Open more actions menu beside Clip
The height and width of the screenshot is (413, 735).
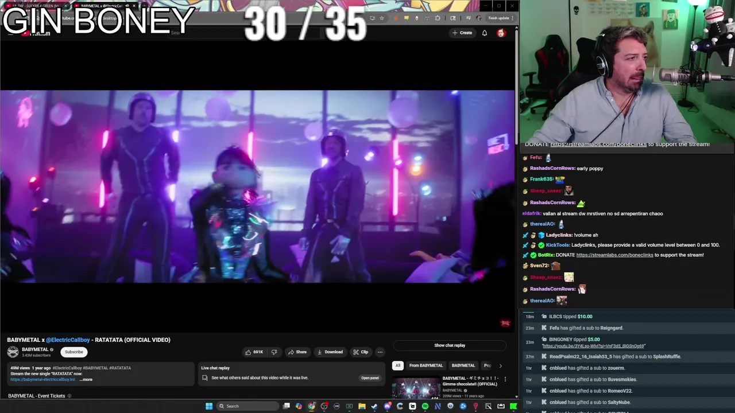(x=380, y=352)
